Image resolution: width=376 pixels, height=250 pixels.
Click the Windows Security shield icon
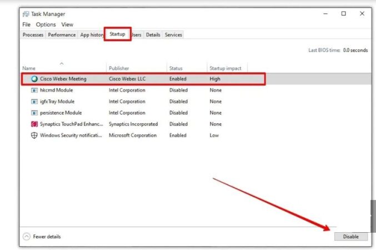click(34, 136)
